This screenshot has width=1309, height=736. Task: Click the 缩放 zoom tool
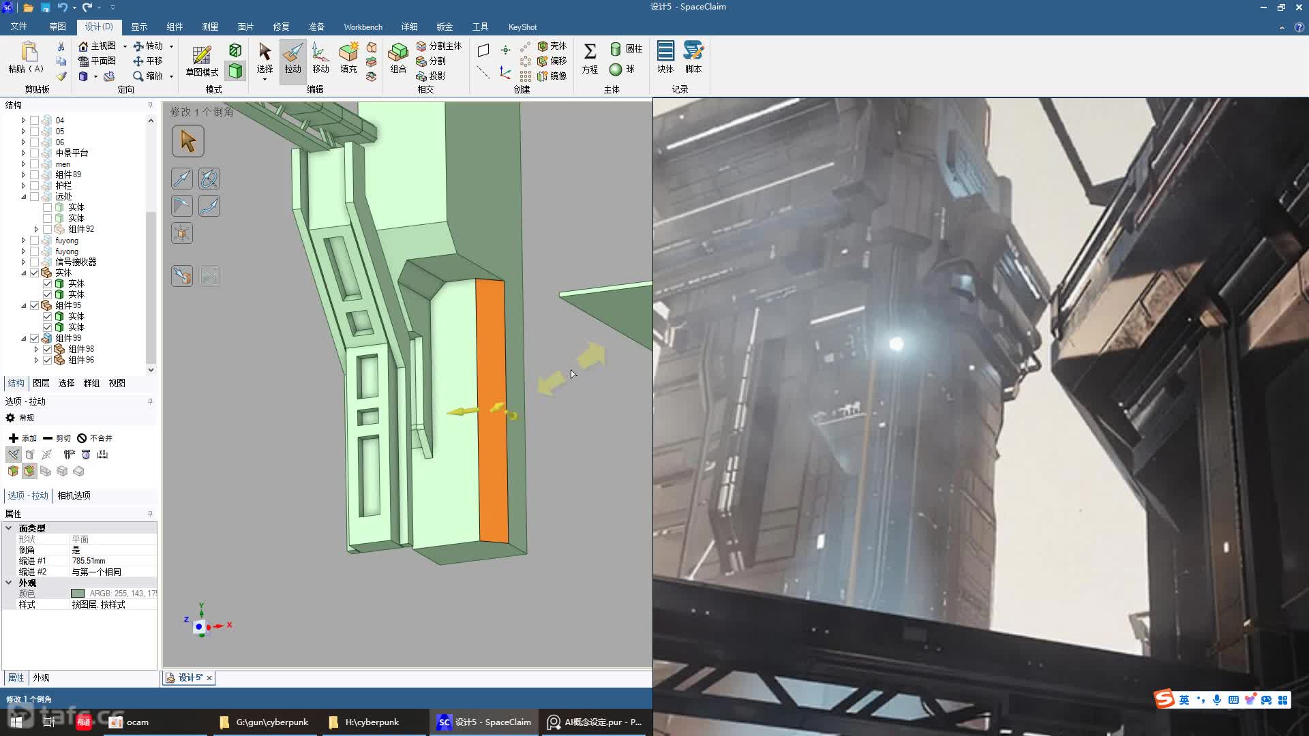point(148,76)
